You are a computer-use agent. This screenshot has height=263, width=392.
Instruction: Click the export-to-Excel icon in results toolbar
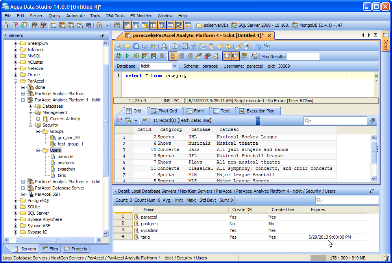click(x=128, y=120)
